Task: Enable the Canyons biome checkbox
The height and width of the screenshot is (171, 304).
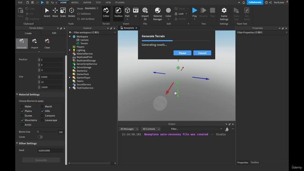Action: coord(42,116)
